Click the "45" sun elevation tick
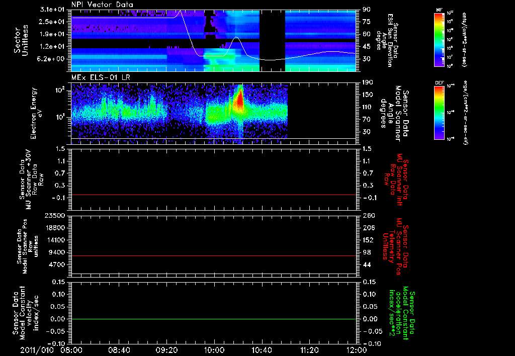515x356 pixels. (x=367, y=47)
